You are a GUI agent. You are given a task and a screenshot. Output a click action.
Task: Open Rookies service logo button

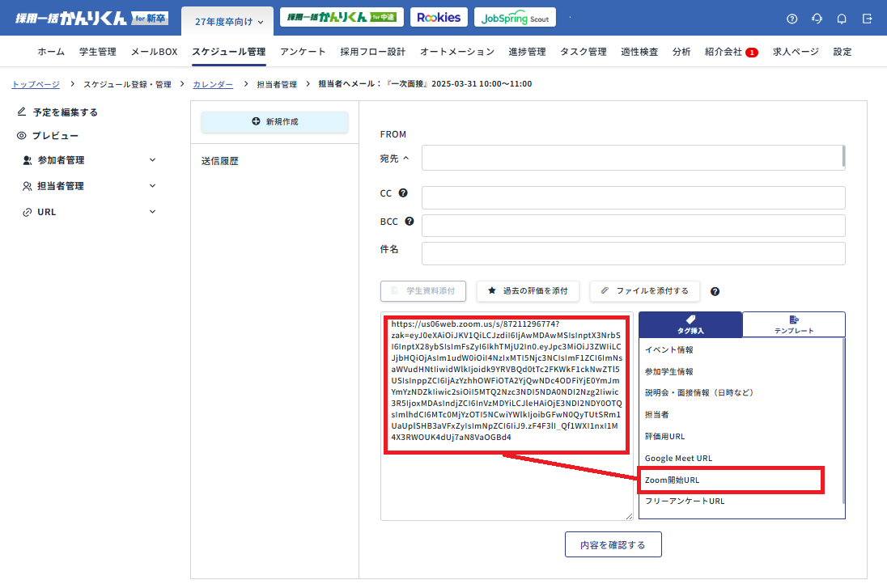439,18
